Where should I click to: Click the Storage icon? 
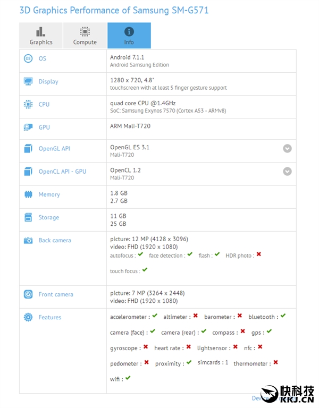(x=28, y=217)
